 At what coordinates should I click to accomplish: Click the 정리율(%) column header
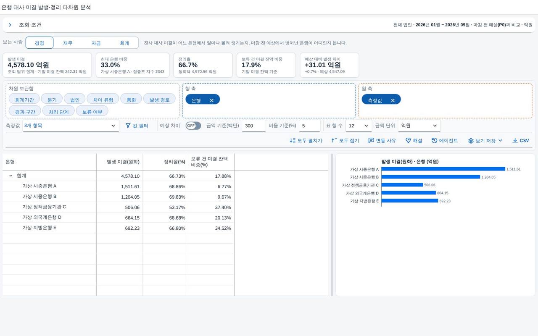coord(165,162)
